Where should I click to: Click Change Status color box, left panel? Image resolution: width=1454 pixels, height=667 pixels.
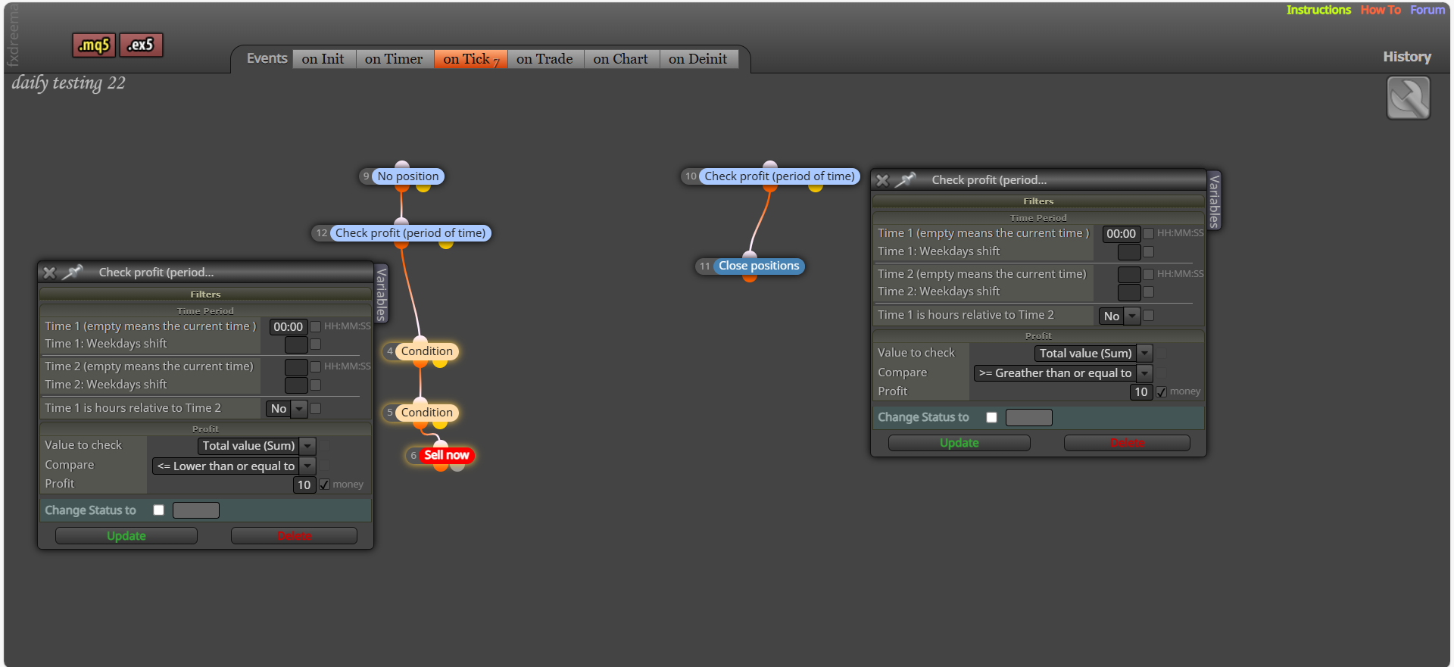point(196,510)
